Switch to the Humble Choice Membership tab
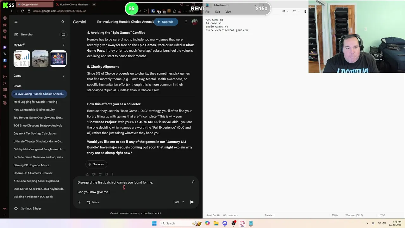This screenshot has height=228, width=405. 72,4
